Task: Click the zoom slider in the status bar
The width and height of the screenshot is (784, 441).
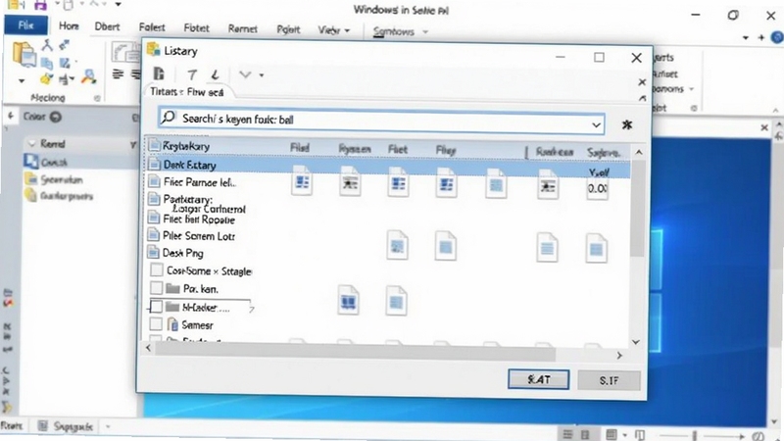Action: [695, 436]
